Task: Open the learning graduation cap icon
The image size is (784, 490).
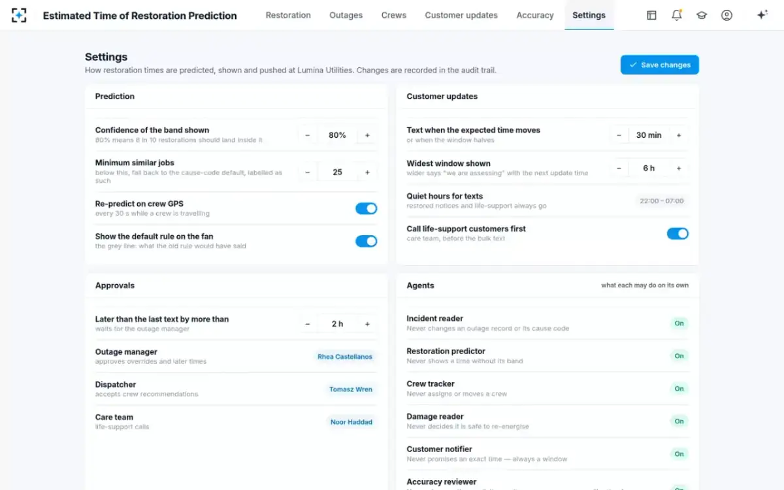Action: click(x=702, y=15)
